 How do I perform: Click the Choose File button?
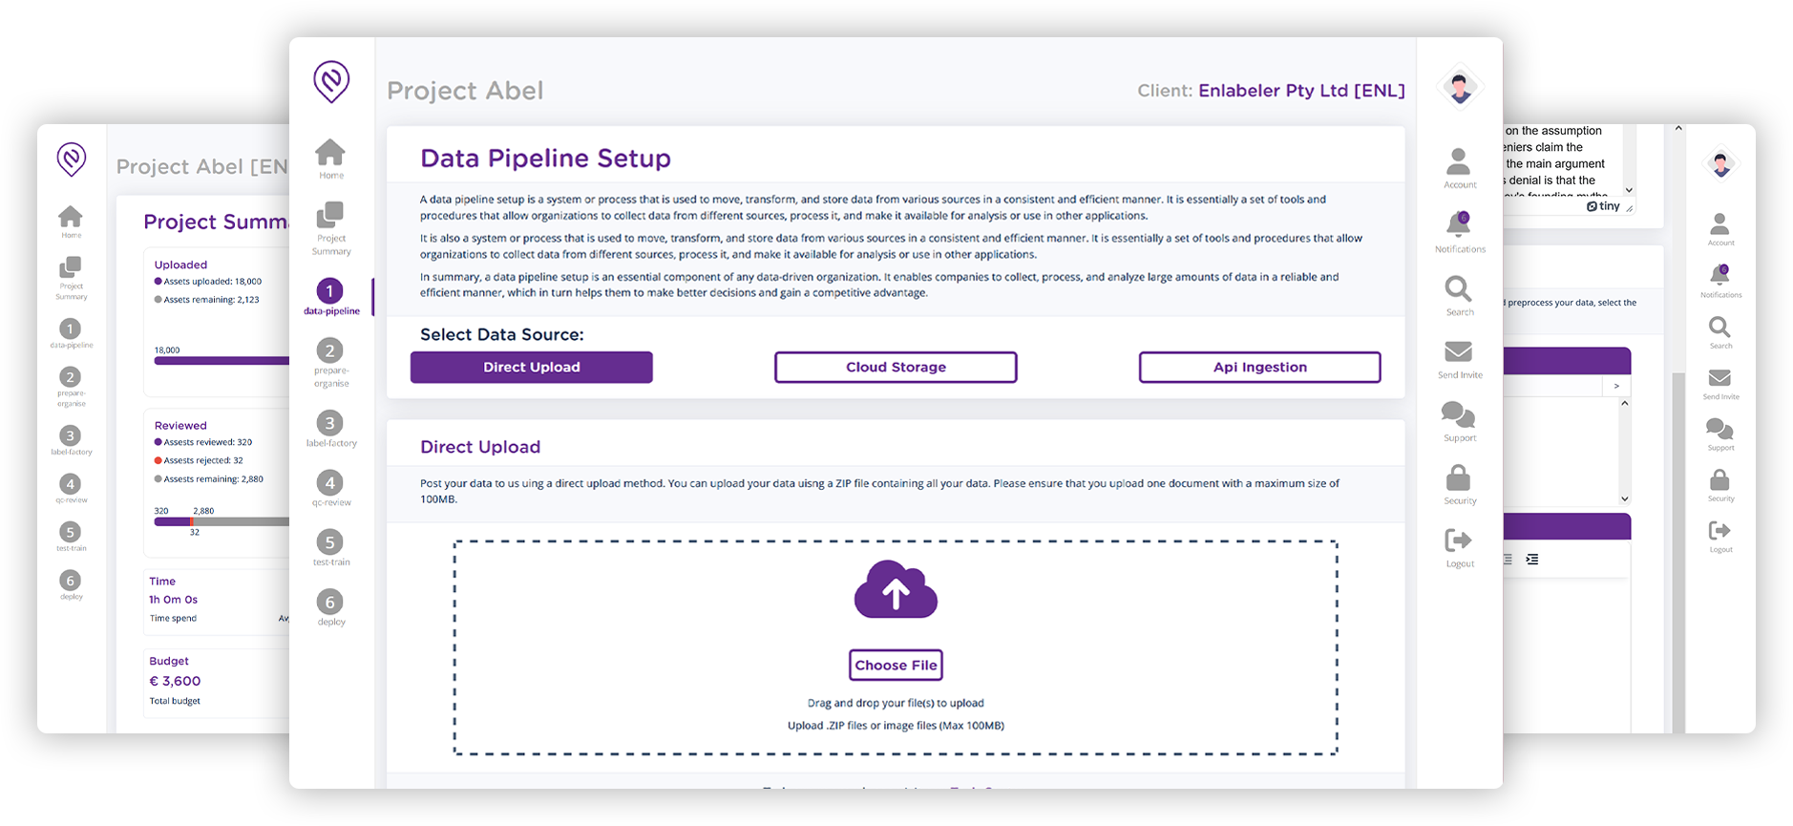tap(896, 665)
